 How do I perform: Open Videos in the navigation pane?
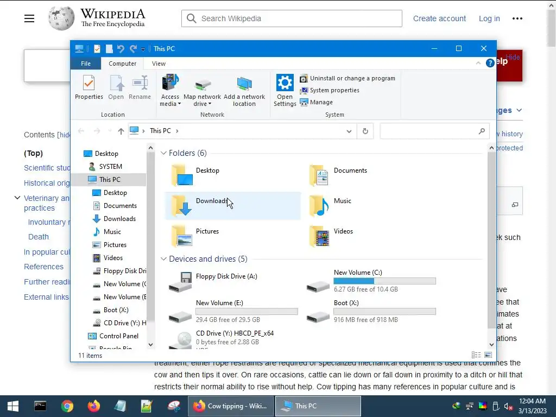click(x=113, y=258)
